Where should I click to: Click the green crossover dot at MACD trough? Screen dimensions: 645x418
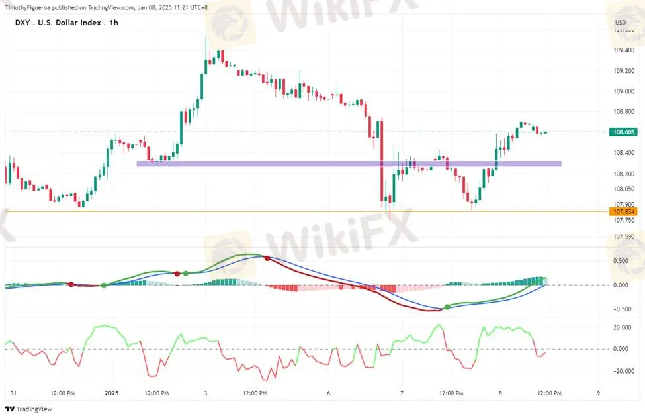point(447,307)
